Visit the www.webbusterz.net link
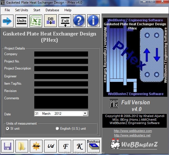 click(x=132, y=135)
